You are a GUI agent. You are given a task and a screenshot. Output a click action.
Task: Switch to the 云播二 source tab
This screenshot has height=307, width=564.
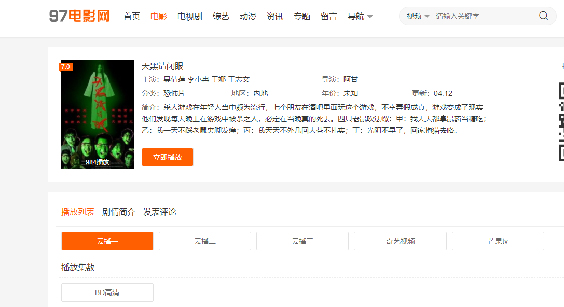coord(204,241)
